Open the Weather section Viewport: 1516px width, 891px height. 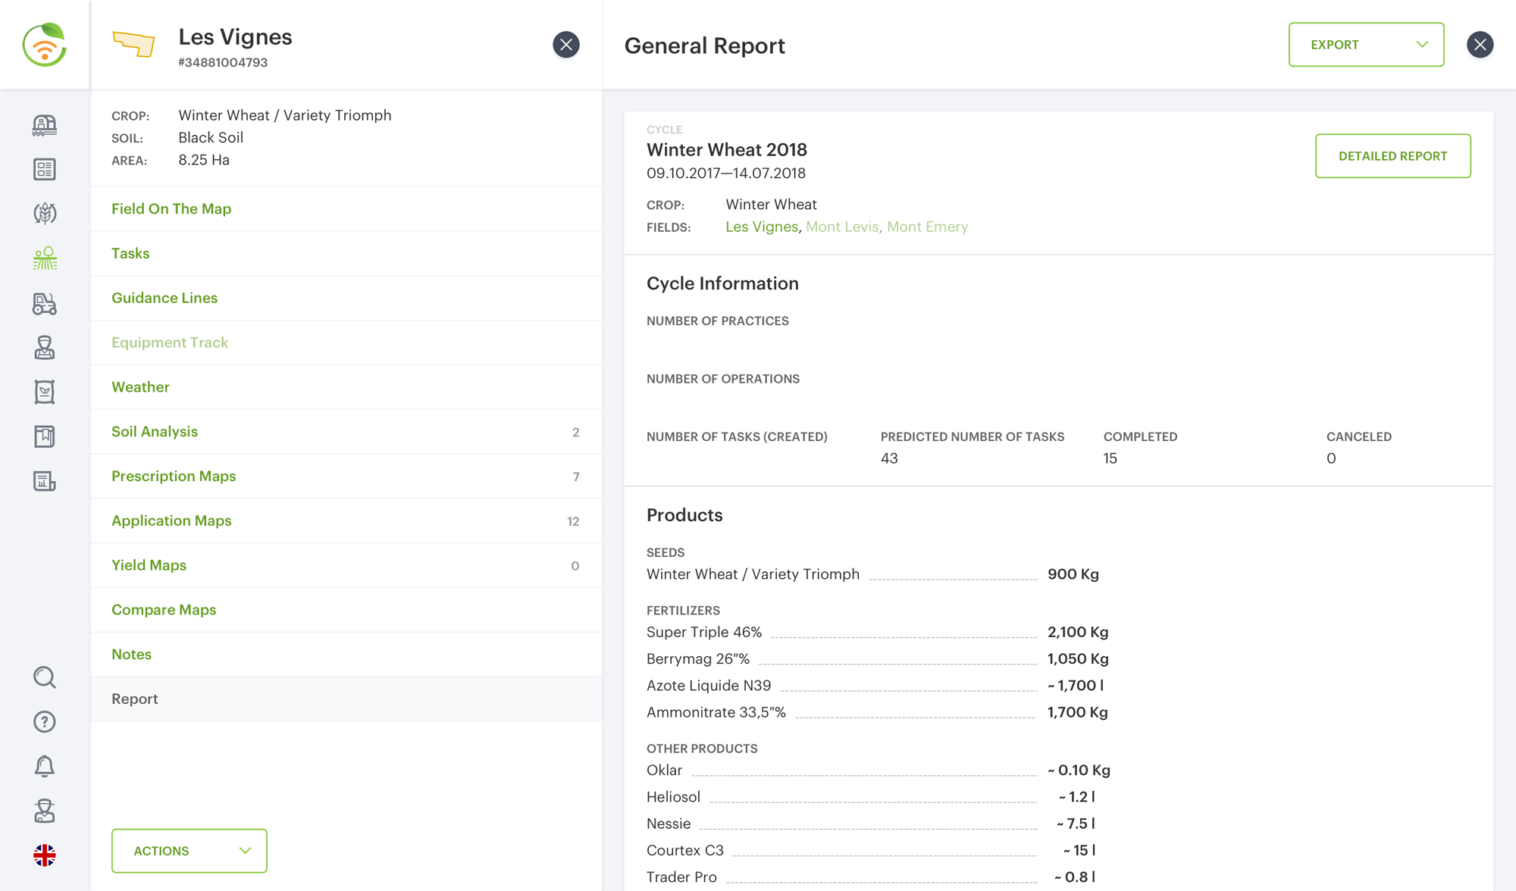coord(140,387)
